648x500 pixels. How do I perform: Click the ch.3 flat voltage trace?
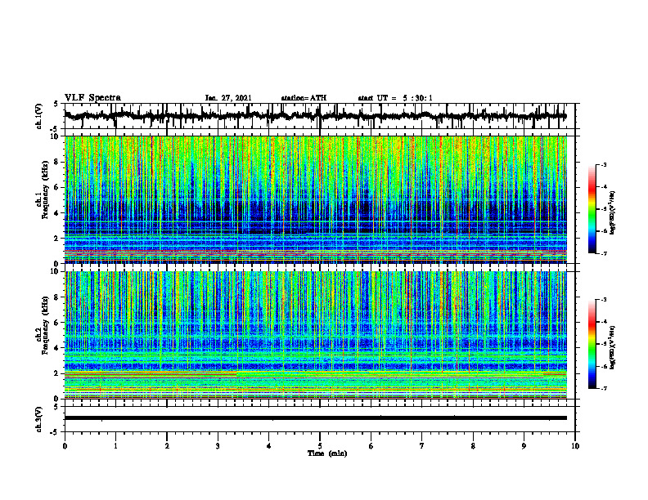[316, 418]
